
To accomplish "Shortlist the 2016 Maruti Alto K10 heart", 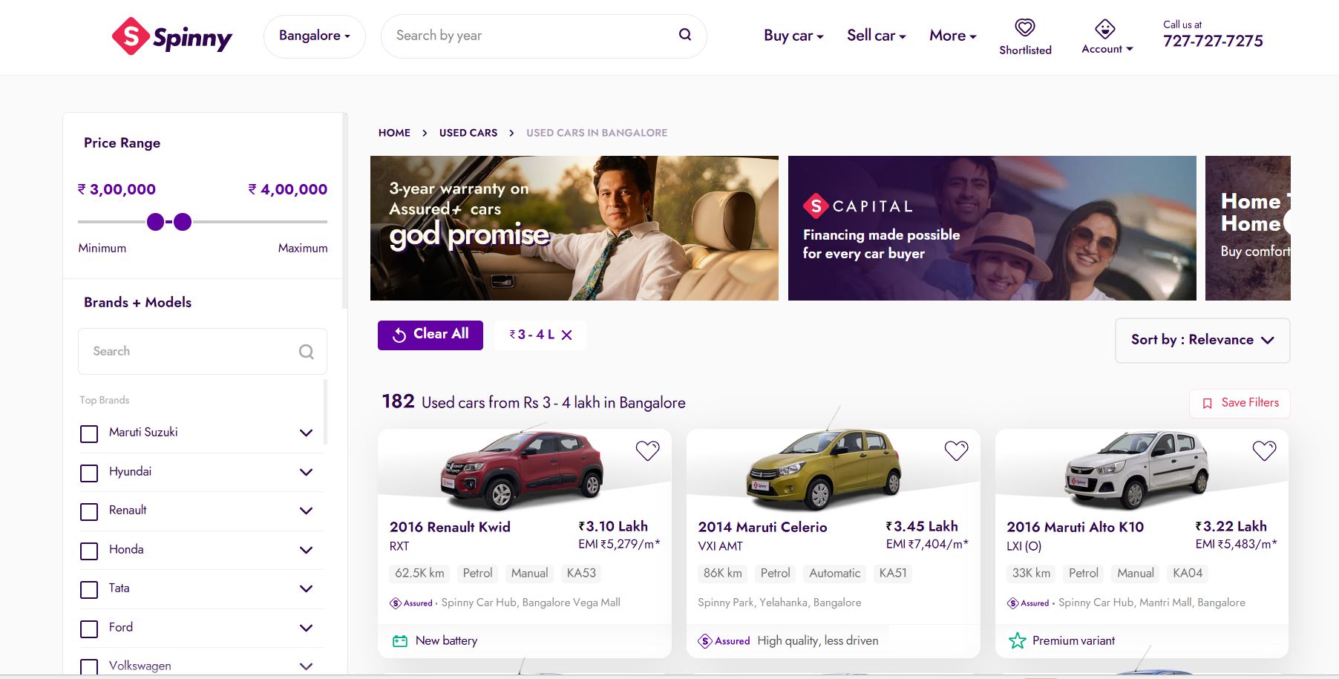I will coord(1264,450).
